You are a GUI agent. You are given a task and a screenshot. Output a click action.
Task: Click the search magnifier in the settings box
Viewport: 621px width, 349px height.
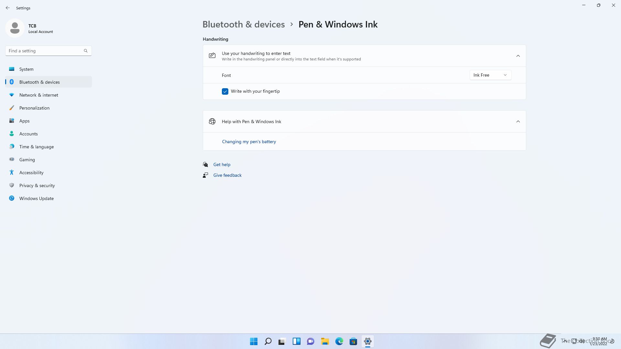tap(86, 51)
